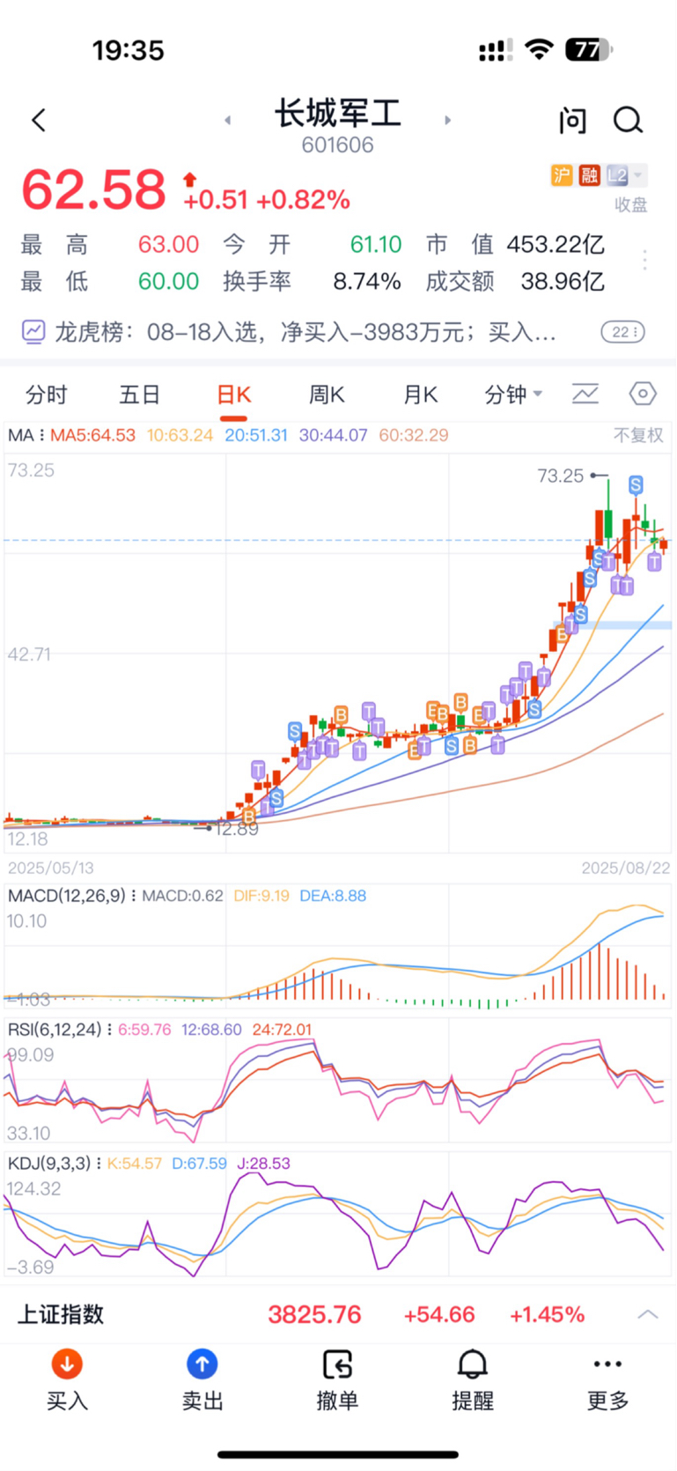The width and height of the screenshot is (677, 1471).
Task: Tap the 龙虎榜 chart icon
Action: point(33,332)
